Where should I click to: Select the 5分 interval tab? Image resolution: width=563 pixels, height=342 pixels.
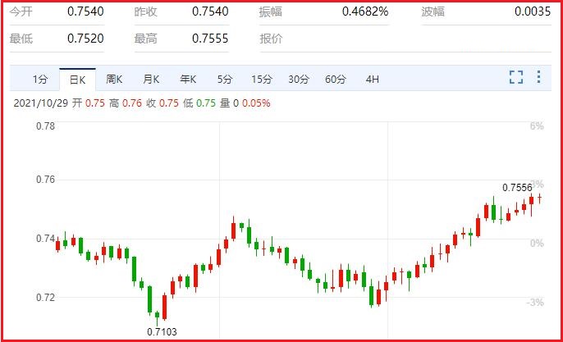coord(225,79)
